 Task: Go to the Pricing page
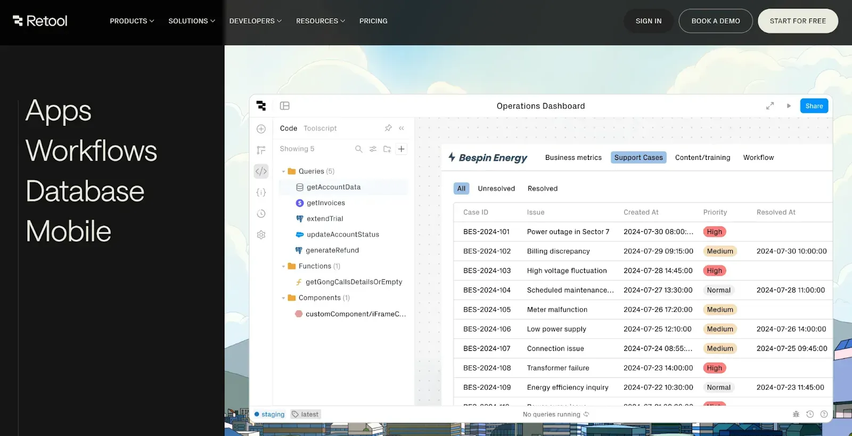click(x=373, y=21)
